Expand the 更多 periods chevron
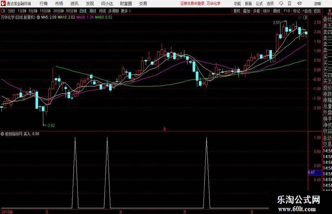Viewport: 332px width, 214px height. click(130, 11)
